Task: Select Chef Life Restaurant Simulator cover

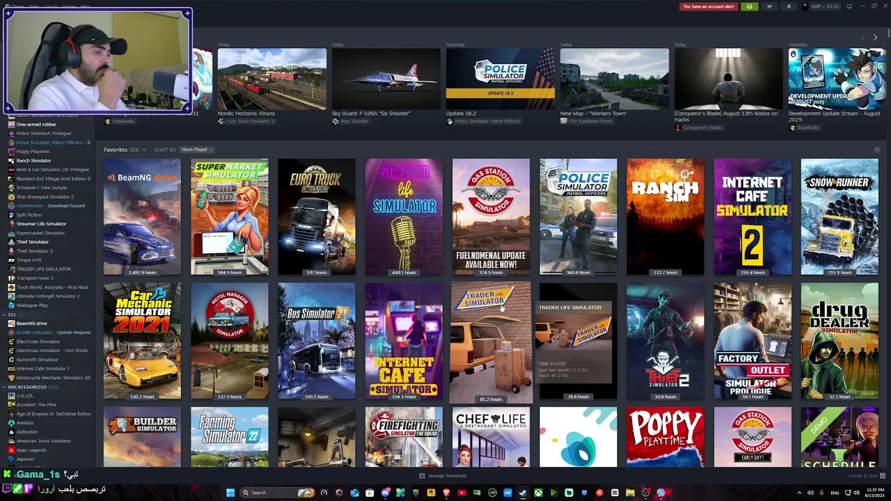Action: (x=491, y=437)
